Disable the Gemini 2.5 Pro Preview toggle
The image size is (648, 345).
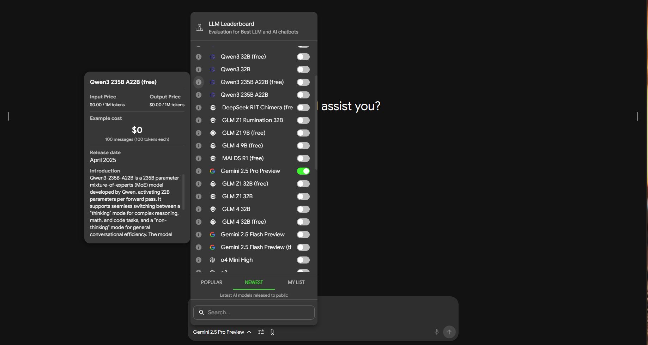(x=303, y=171)
